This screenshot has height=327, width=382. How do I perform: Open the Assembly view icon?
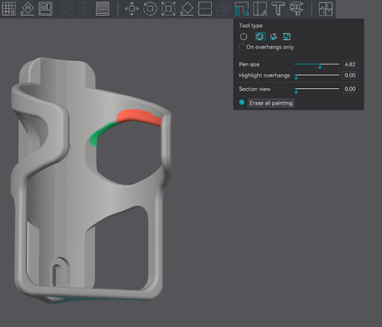click(x=325, y=9)
